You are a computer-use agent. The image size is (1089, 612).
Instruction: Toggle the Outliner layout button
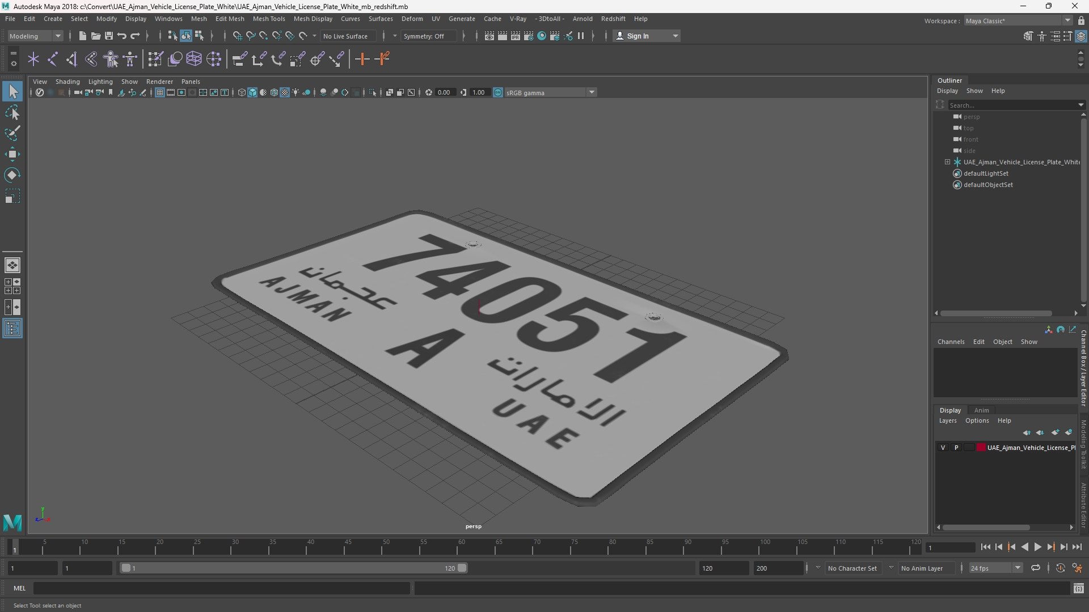[x=12, y=329]
